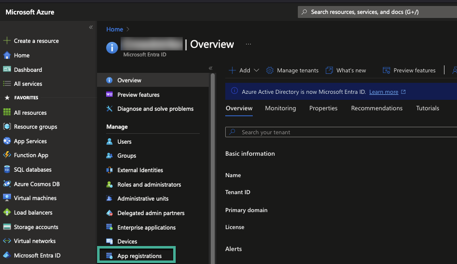Image resolution: width=457 pixels, height=264 pixels.
Task: Select the SQL databases icon
Action: coord(7,170)
